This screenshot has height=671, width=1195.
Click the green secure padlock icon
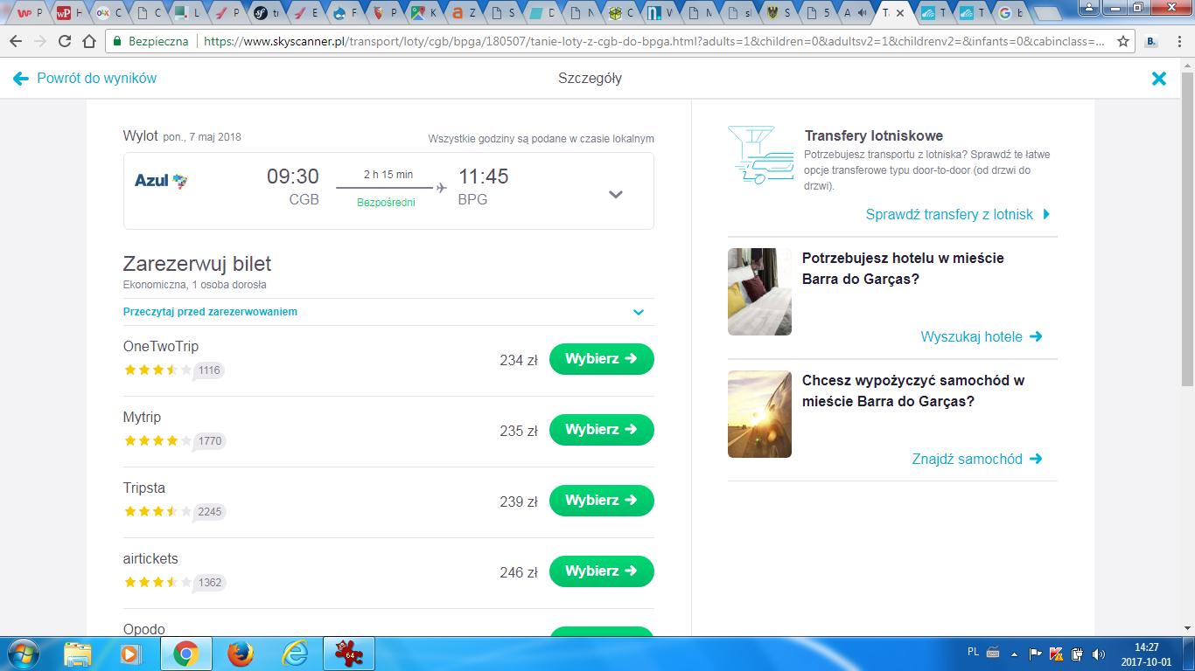[117, 41]
